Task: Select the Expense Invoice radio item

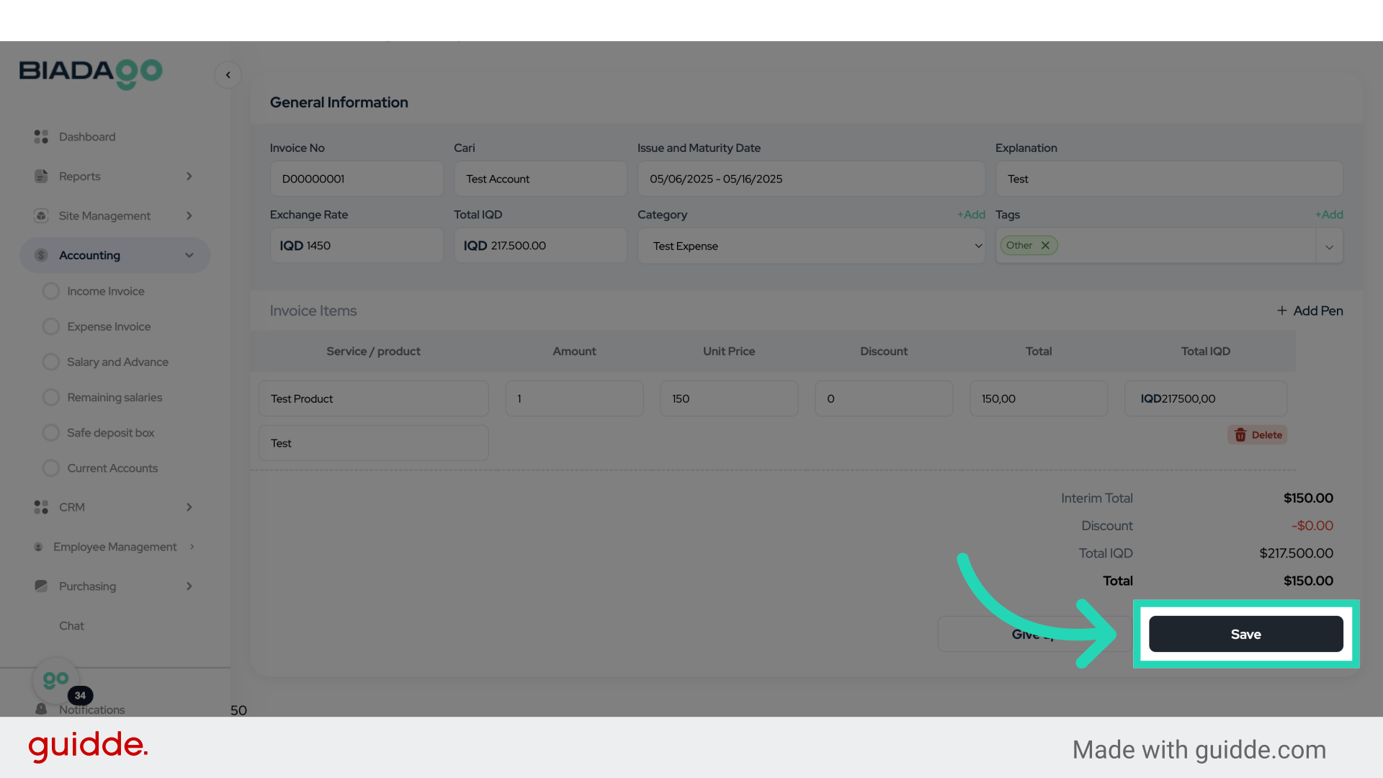Action: [51, 326]
